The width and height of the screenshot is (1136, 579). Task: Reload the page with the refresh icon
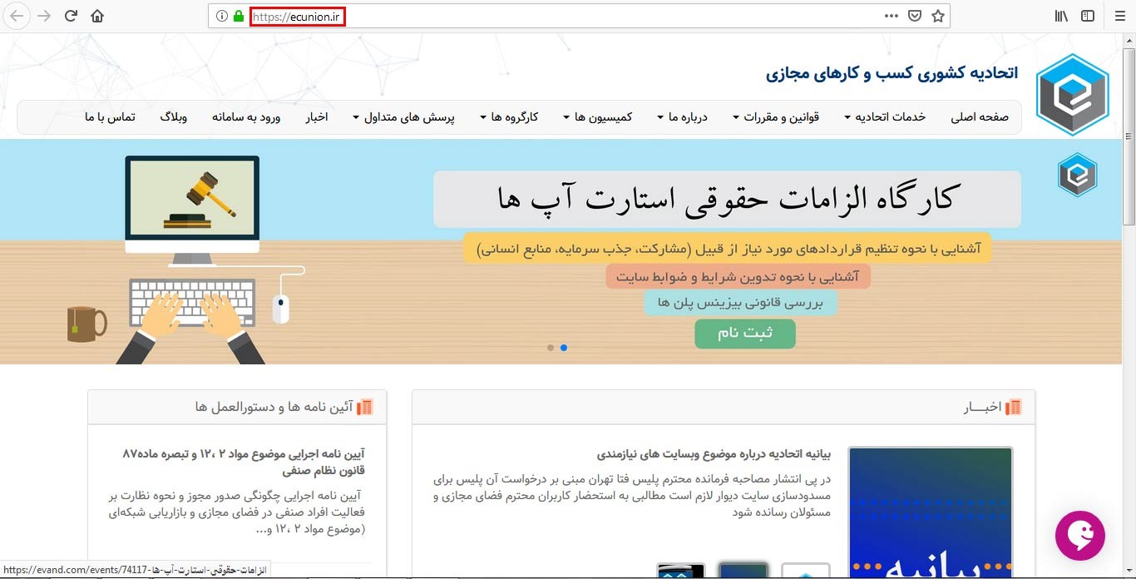[71, 15]
